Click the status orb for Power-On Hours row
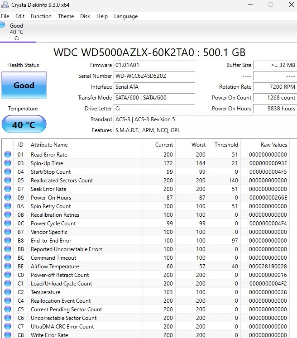This screenshot has height=338, width=297. click(8, 197)
